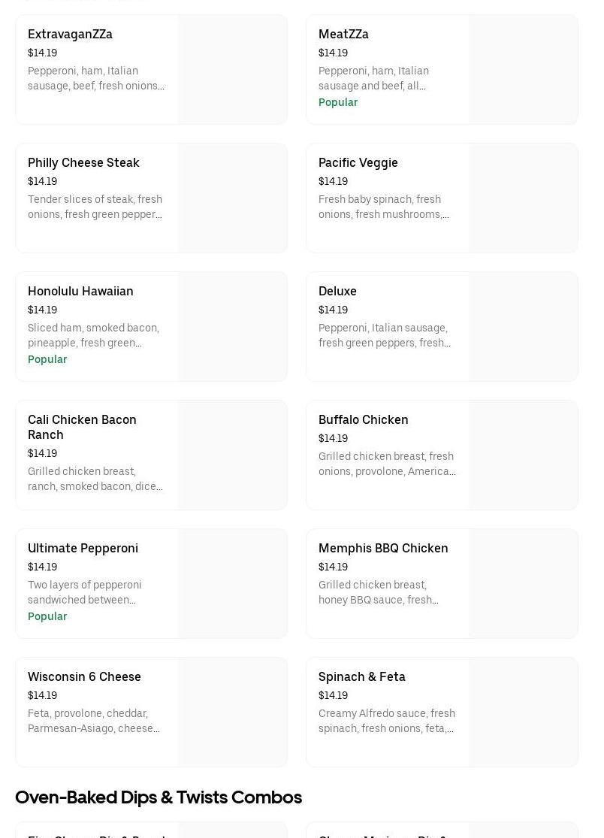
Task: Click the Pacific Veggie ingredients description
Action: pyautogui.click(x=384, y=207)
